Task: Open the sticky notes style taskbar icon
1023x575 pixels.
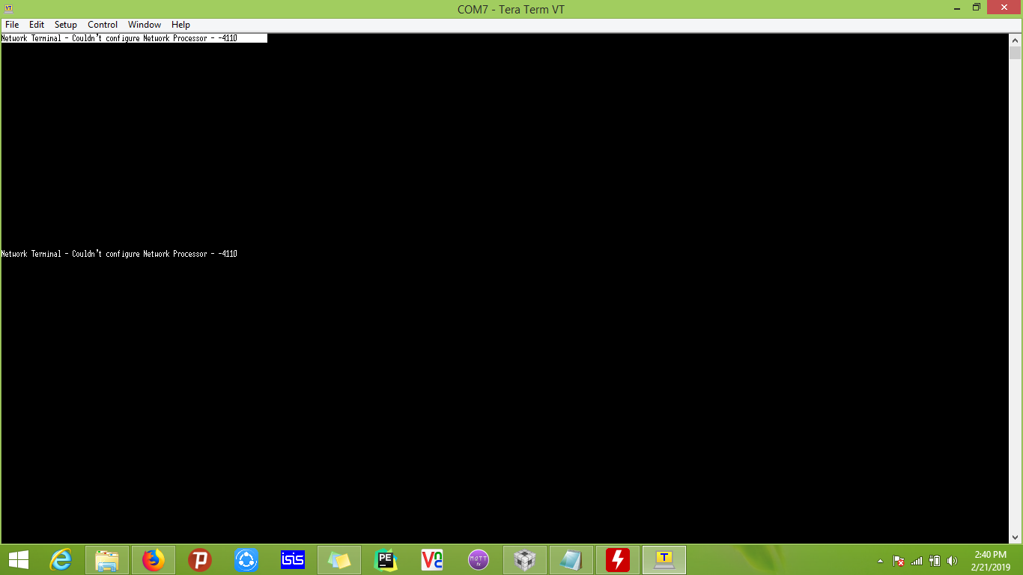Action: [x=339, y=560]
